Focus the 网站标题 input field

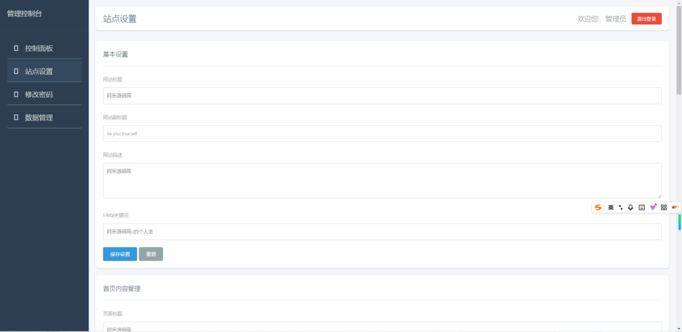click(382, 96)
